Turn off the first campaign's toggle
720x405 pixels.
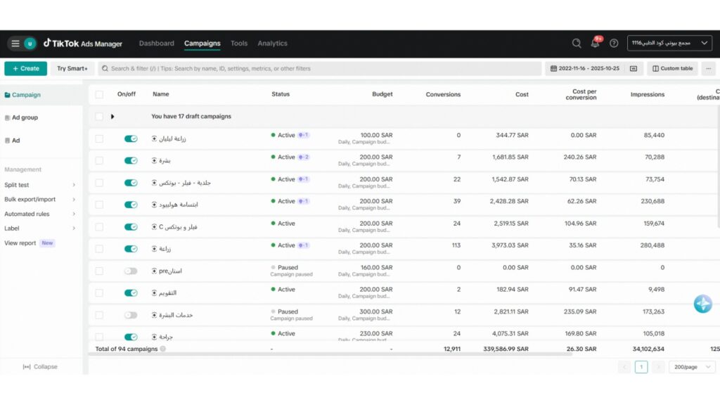[x=131, y=139]
